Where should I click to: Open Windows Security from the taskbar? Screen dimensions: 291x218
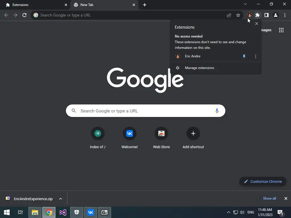click(77, 212)
